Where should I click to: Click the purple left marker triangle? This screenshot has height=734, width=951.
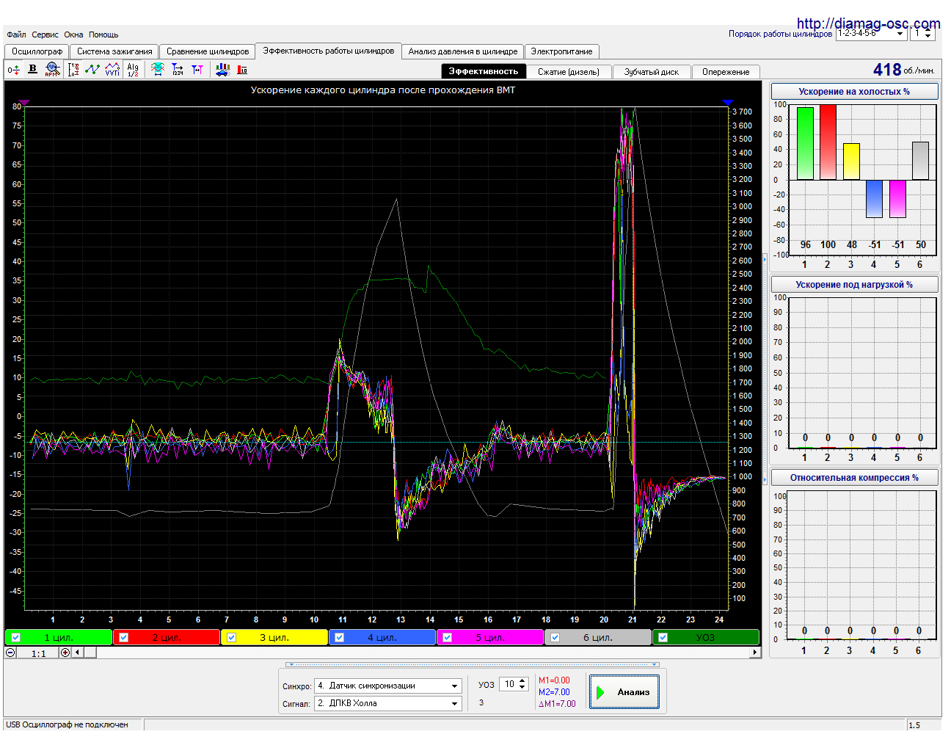pos(24,103)
